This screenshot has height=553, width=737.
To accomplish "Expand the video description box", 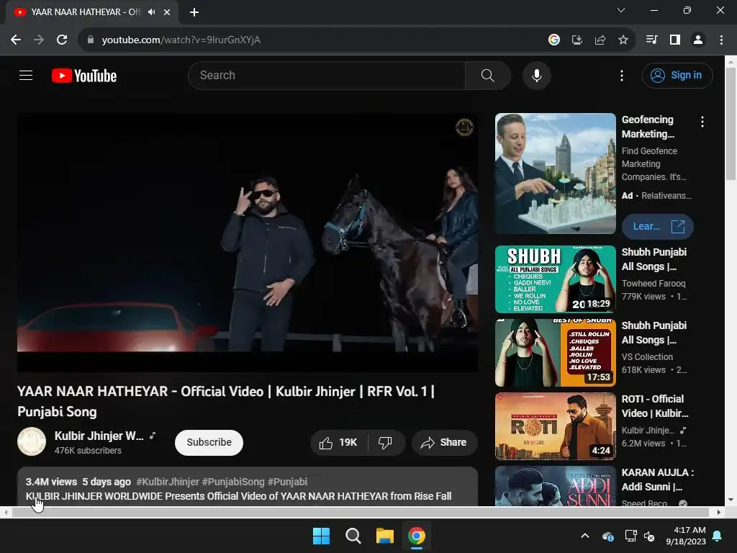I will coord(248,487).
